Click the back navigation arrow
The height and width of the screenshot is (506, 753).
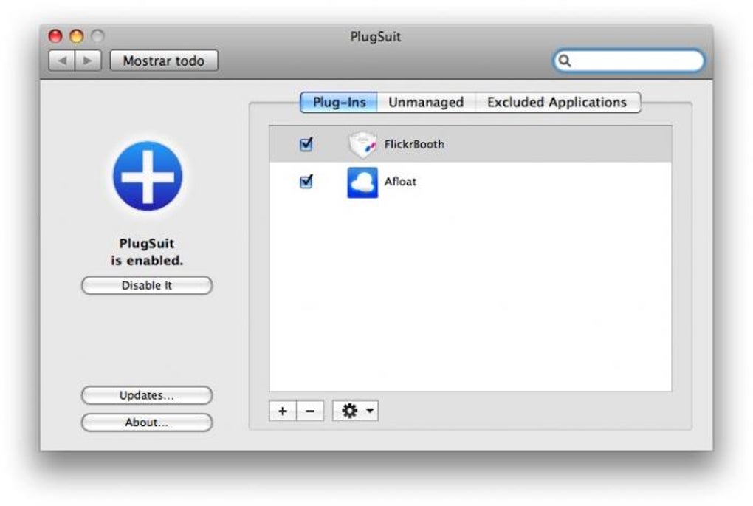(x=62, y=61)
